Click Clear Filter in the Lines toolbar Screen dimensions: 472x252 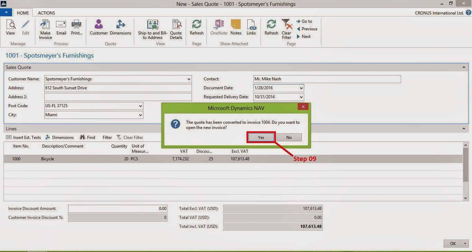[x=130, y=137]
